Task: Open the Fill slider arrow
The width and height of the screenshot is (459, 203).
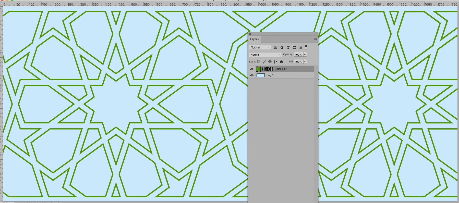Action: click(x=305, y=62)
